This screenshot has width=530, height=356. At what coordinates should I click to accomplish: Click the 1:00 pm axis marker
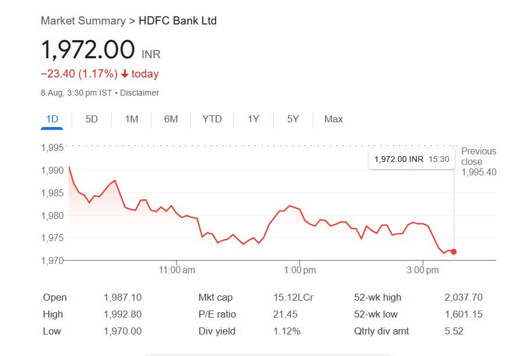[300, 270]
